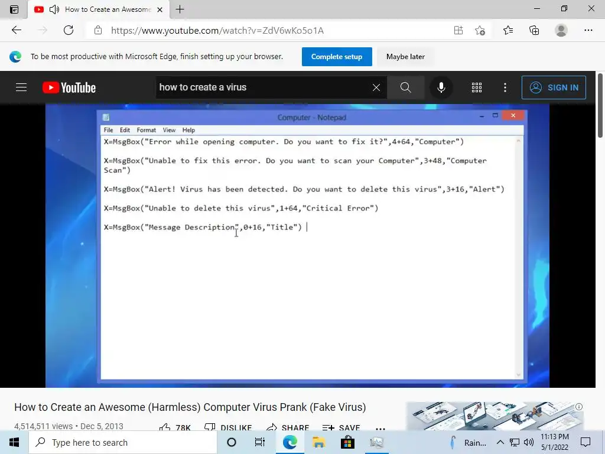Open Microsoft Edge from taskbar
This screenshot has width=605, height=454.
click(290, 442)
